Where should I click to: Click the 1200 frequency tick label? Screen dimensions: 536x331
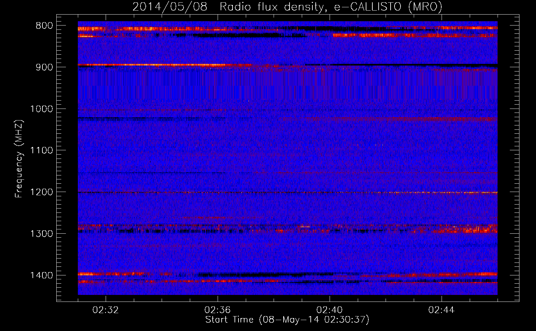41,192
